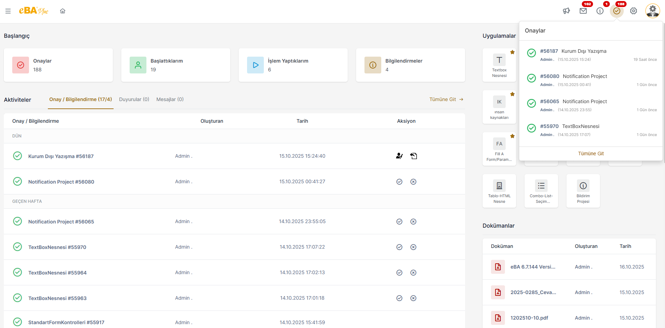This screenshot has height=328, width=665.
Task: Switch to the Duyurular (0) tab
Action: point(134,99)
